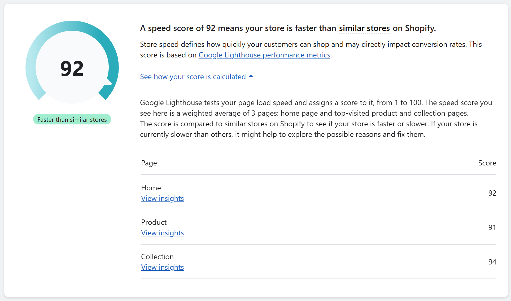Click the Page column header
511x301 pixels.
tap(149, 163)
